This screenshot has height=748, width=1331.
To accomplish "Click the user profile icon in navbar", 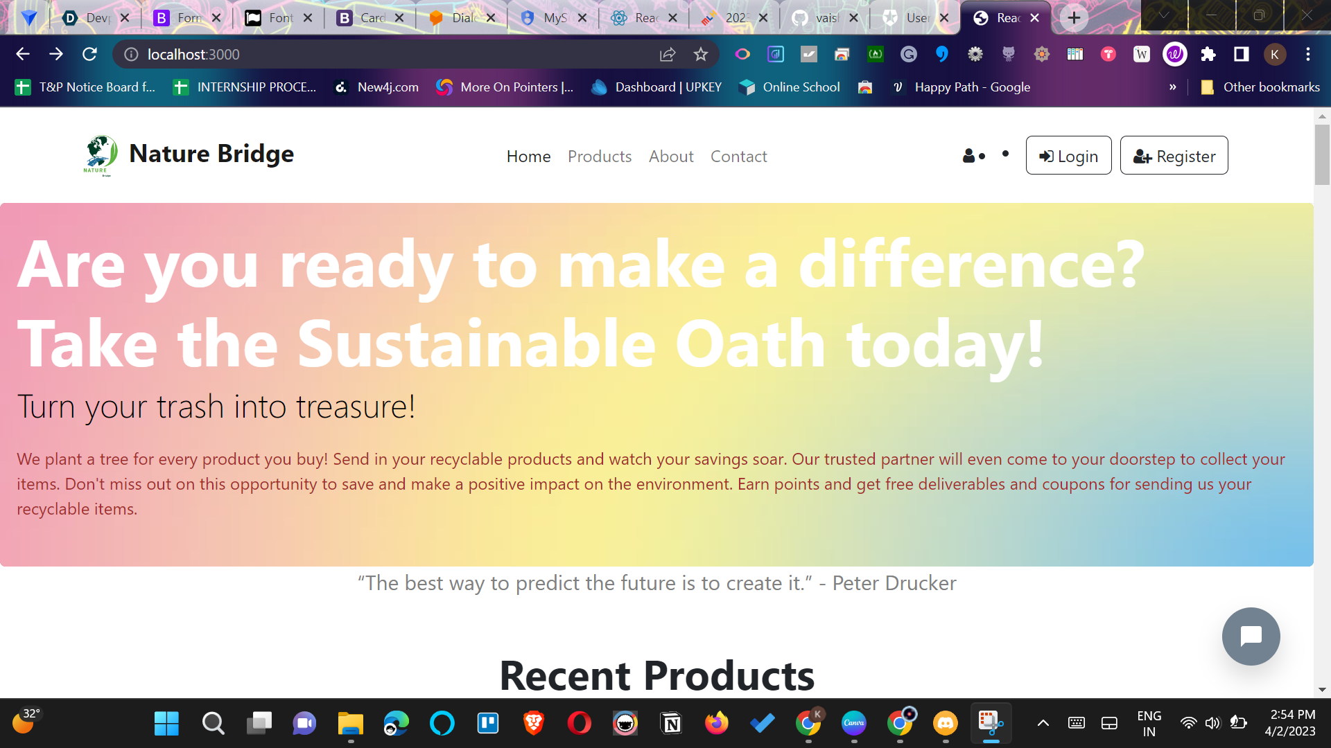I will 969,156.
